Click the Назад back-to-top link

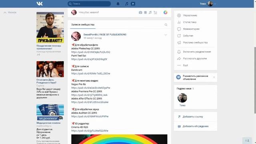(x=10, y=12)
